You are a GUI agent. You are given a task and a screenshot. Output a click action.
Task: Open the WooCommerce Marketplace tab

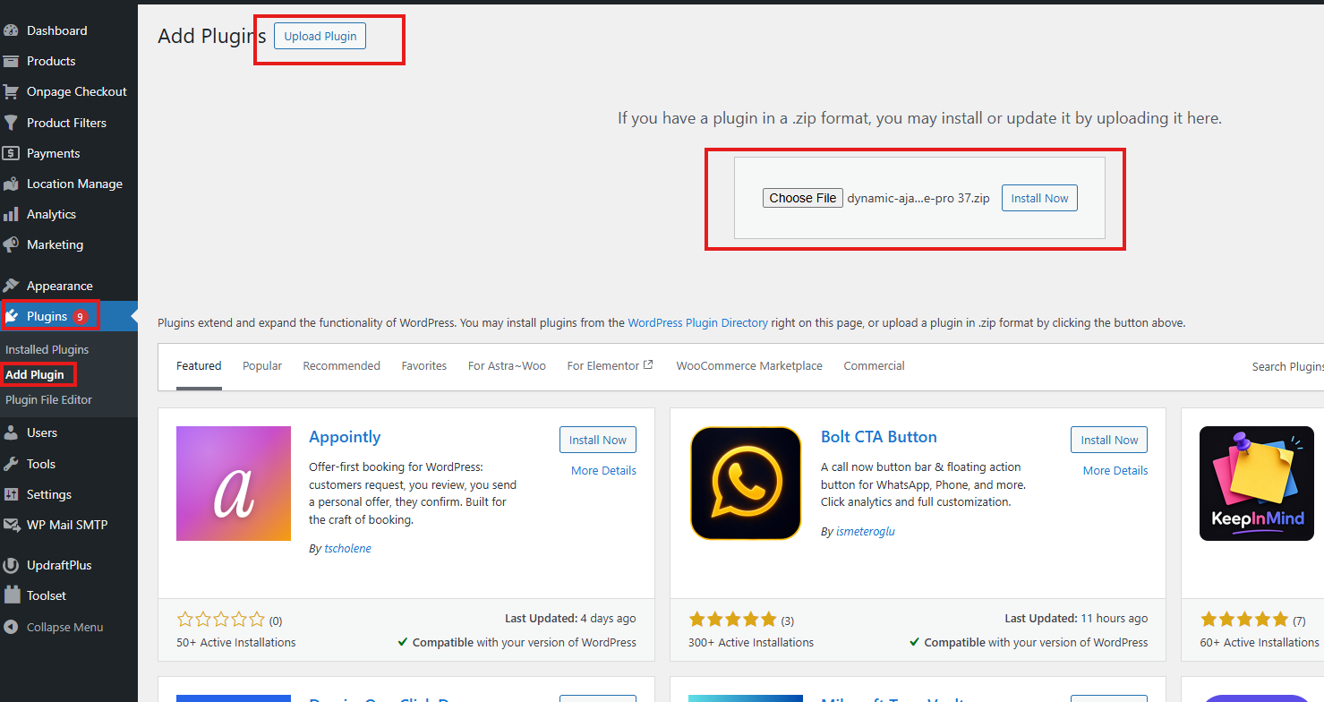(x=749, y=365)
